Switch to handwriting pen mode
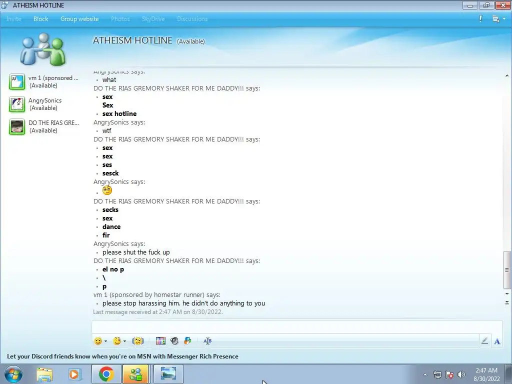 coord(484,341)
